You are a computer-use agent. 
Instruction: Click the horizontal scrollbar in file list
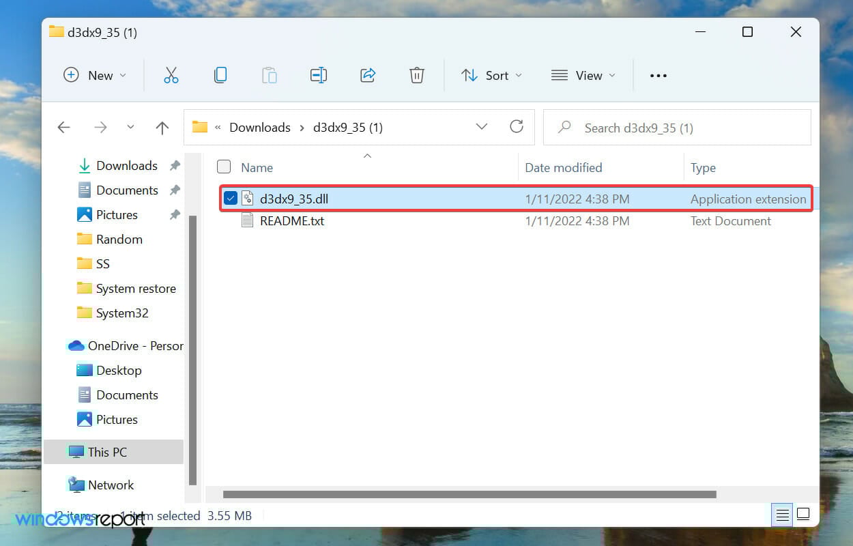[469, 494]
